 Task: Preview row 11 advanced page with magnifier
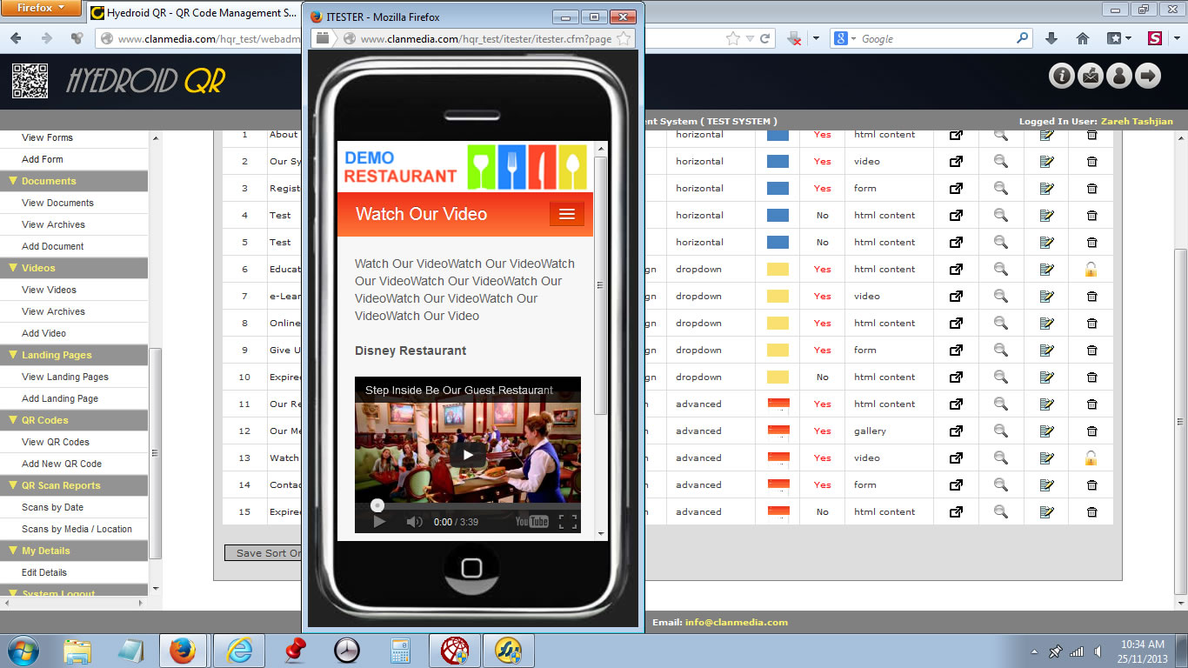point(1001,404)
